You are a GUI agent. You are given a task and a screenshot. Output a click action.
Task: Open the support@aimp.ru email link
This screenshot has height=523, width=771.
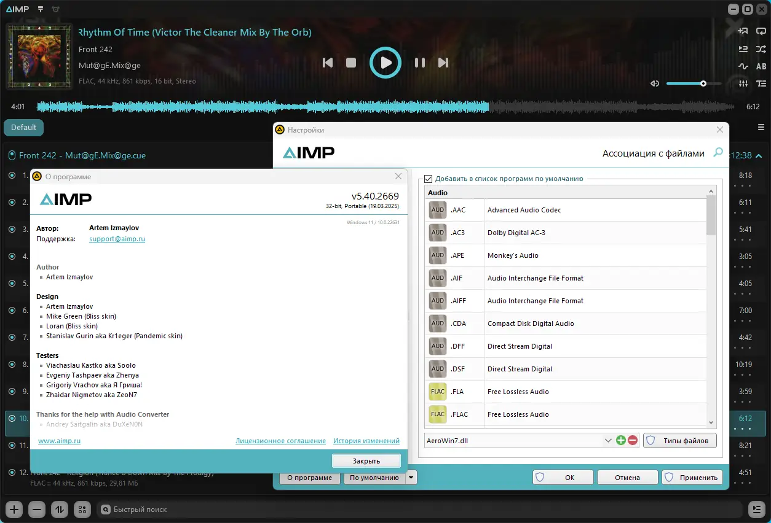117,239
